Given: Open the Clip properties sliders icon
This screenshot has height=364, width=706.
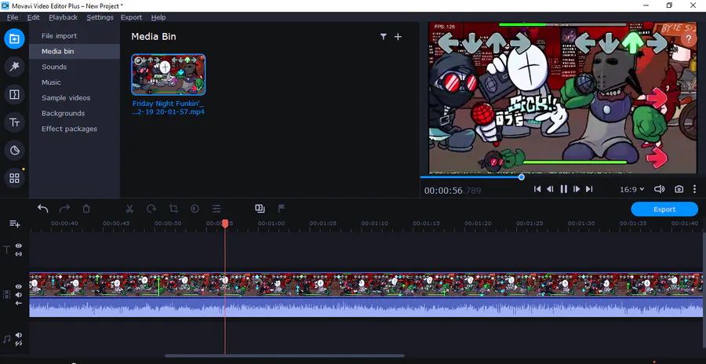Looking at the screenshot, I should click(x=217, y=209).
